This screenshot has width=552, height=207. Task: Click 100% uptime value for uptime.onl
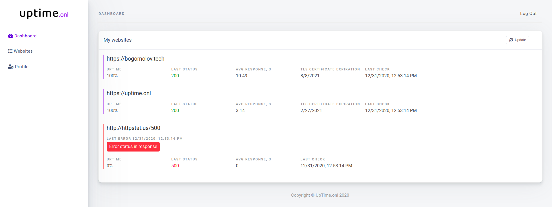(x=112, y=111)
